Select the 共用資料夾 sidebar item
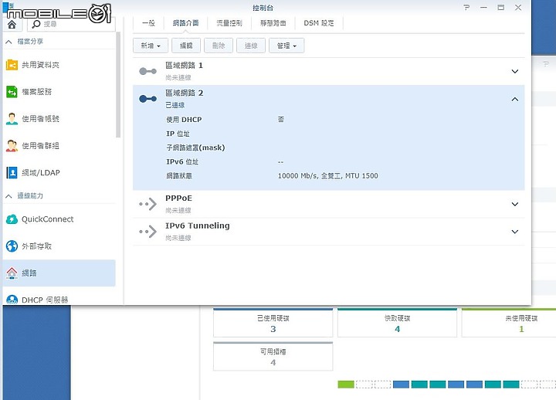This screenshot has height=400, width=556. (59, 65)
